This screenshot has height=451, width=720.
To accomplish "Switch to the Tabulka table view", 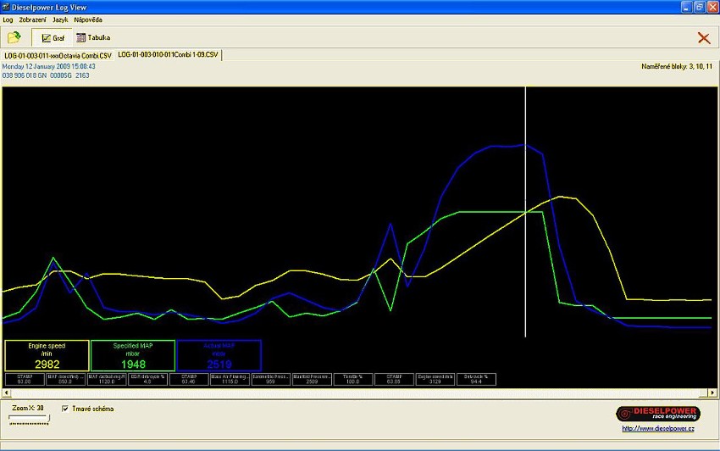I will click(x=93, y=37).
